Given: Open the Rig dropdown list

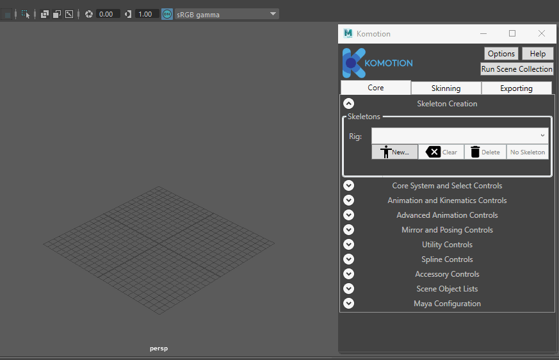Looking at the screenshot, I should pyautogui.click(x=460, y=136).
